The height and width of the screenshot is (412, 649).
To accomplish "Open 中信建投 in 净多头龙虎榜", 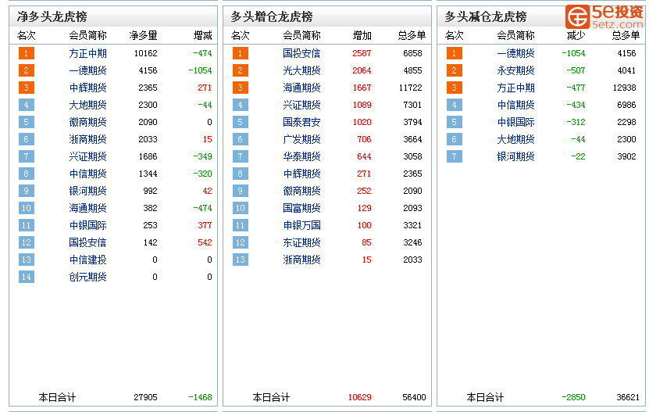I will point(87,260).
